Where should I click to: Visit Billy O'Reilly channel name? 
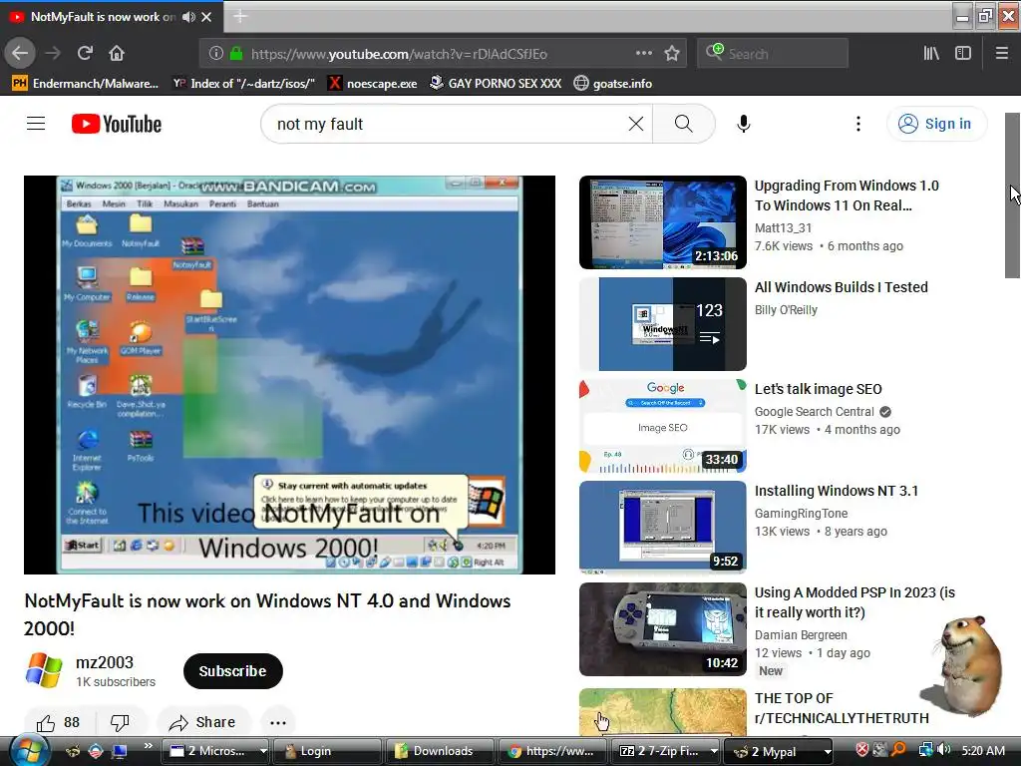click(x=786, y=310)
